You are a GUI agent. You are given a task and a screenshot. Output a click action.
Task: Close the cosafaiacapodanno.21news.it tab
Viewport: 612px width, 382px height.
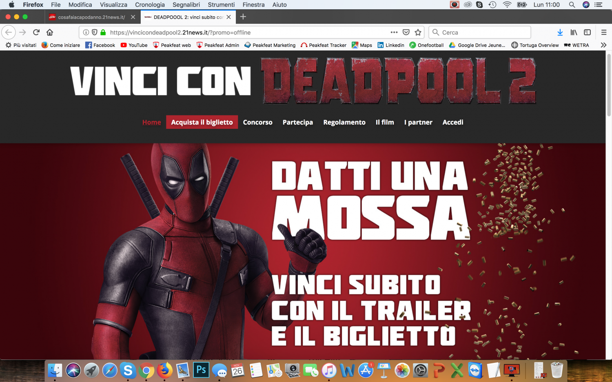point(133,17)
